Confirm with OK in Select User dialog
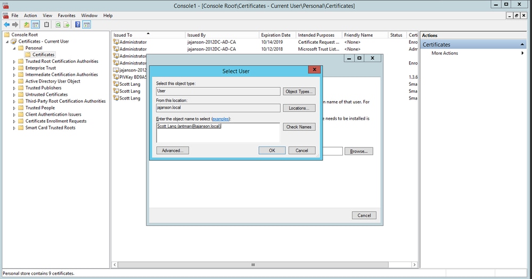 tap(272, 150)
